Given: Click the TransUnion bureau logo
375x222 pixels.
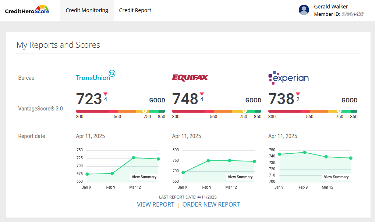Looking at the screenshot, I should click(96, 76).
